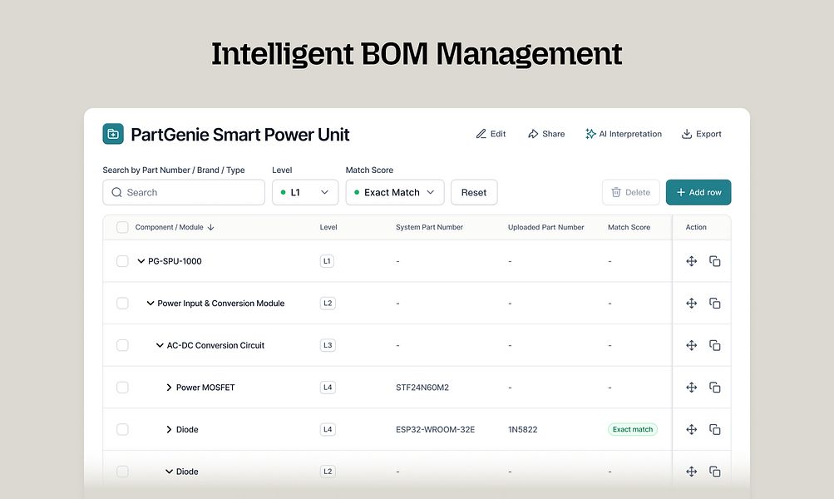Click the Edit option in header
The width and height of the screenshot is (834, 499).
[491, 134]
